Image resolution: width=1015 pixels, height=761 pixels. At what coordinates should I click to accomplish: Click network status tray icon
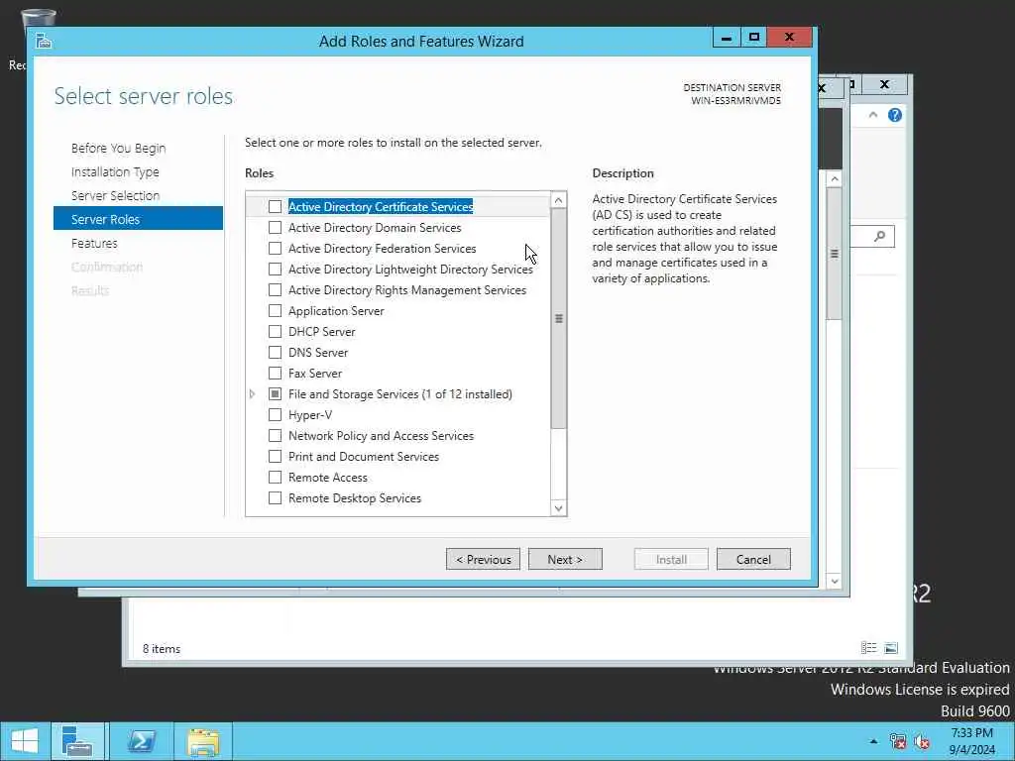[898, 741]
